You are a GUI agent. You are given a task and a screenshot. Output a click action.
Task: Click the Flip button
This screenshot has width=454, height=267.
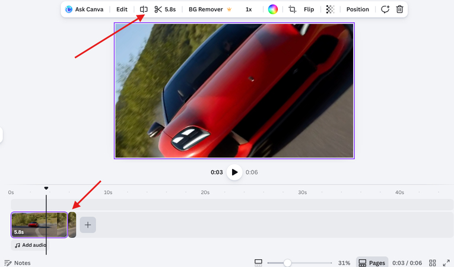click(x=309, y=9)
